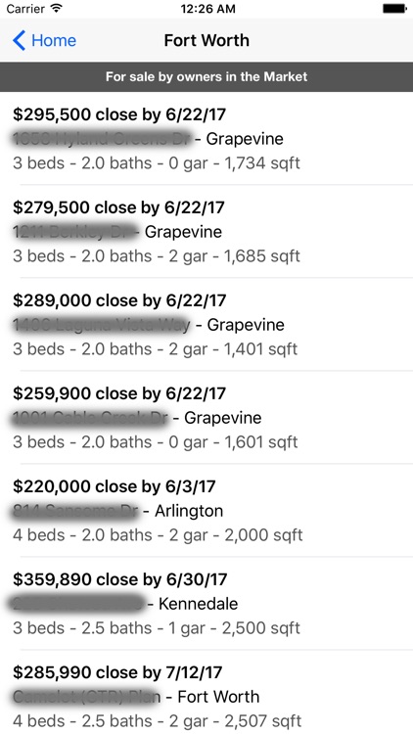Tap the 12:26 AM clock
The image size is (413, 734).
pyautogui.click(x=206, y=9)
